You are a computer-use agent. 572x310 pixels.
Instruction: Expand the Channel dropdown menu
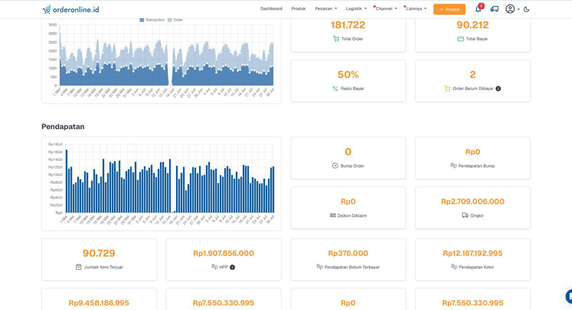[386, 9]
